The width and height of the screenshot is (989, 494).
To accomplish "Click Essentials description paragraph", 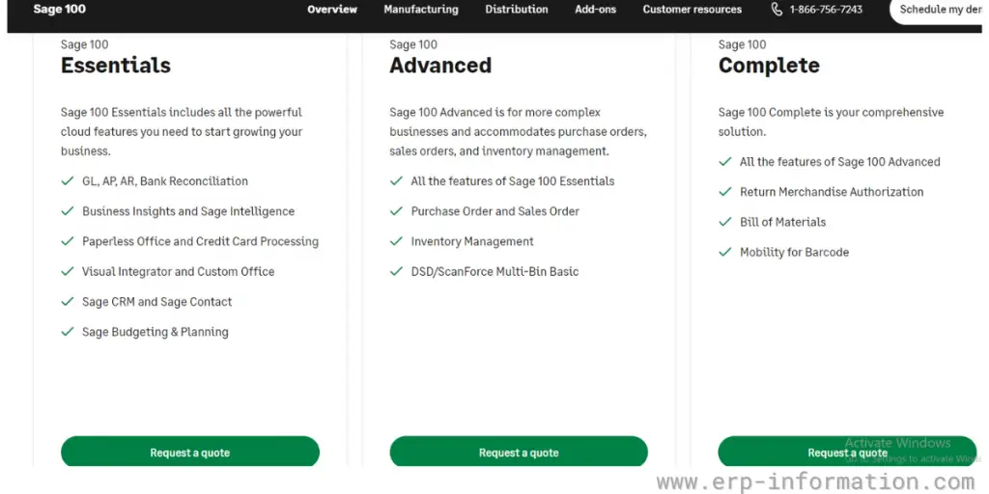I will pos(182,131).
